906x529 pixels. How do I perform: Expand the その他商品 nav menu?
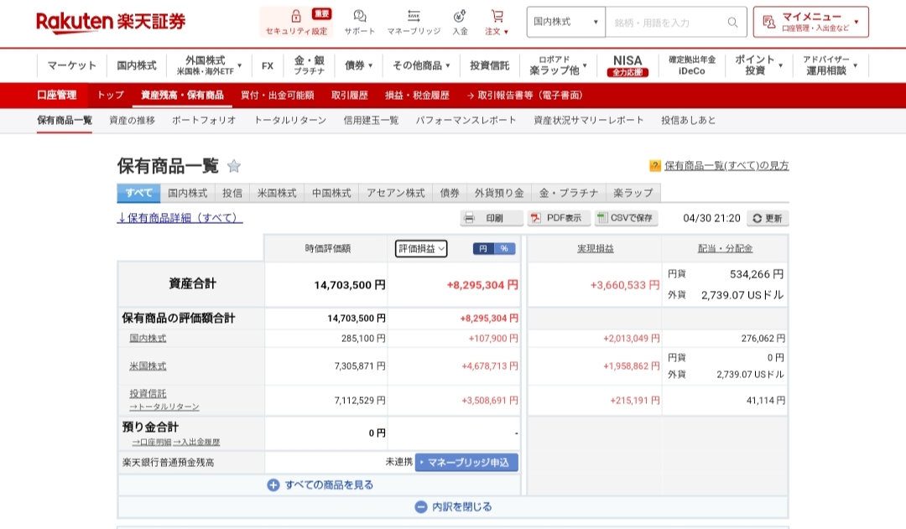[x=421, y=65]
